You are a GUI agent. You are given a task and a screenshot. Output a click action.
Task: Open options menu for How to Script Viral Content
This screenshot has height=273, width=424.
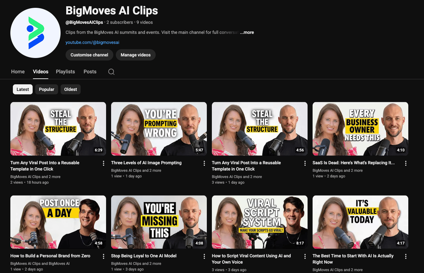click(305, 256)
